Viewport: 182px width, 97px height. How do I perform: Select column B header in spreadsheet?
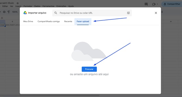coord(12,22)
